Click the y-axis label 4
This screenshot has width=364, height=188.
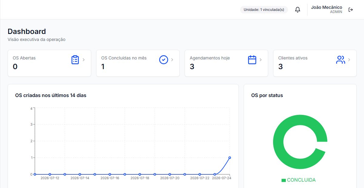tap(31, 109)
